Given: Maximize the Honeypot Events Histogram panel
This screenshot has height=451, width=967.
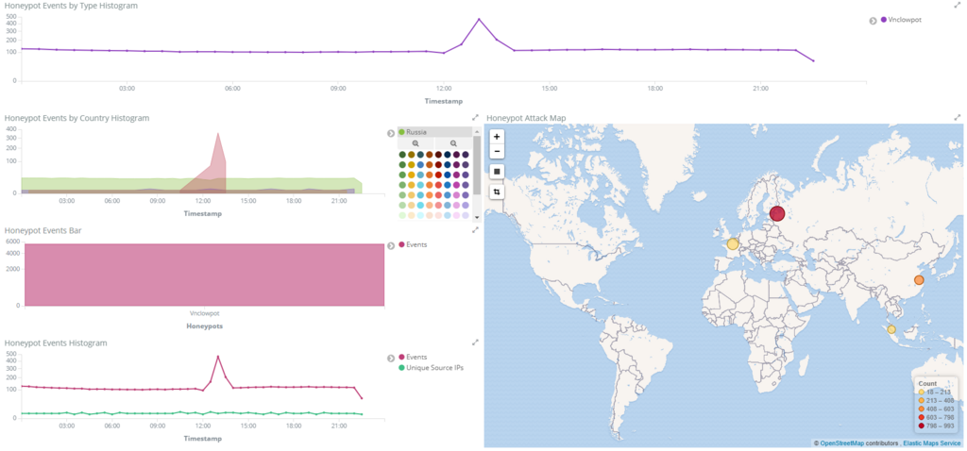Looking at the screenshot, I should (x=476, y=342).
